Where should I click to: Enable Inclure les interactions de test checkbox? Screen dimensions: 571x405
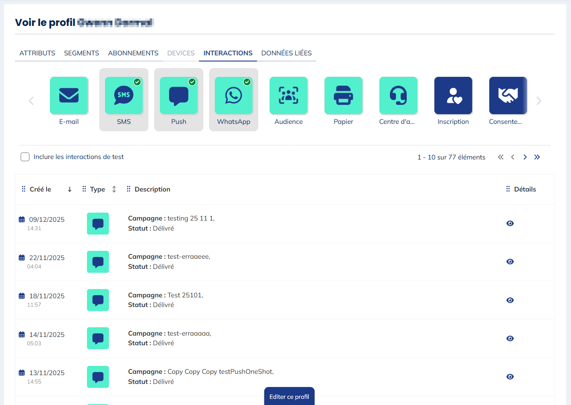tap(25, 157)
